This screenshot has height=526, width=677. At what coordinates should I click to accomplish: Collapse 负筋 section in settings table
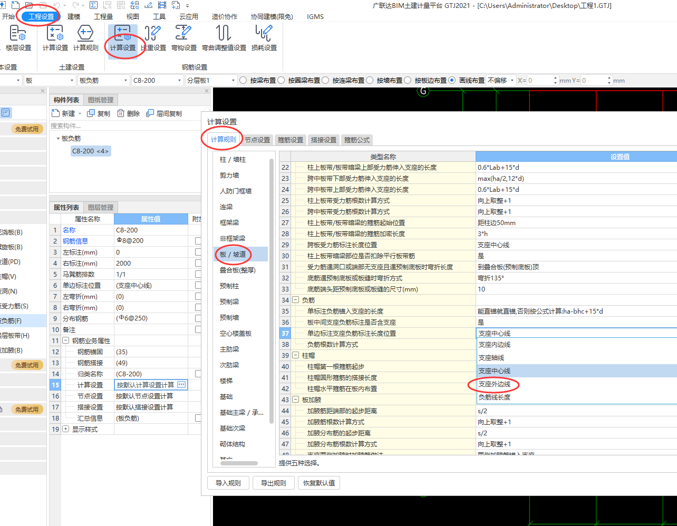296,300
